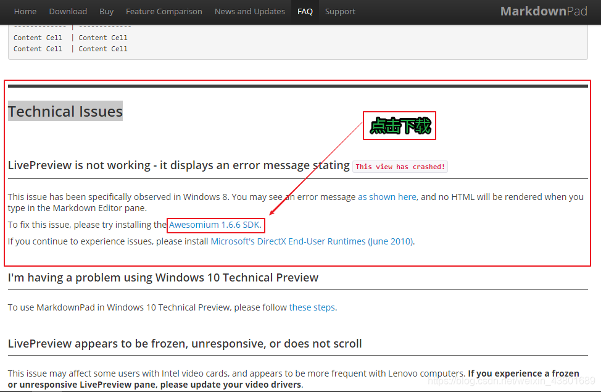This screenshot has height=392, width=601.
Task: Click the 点击下载 annotation box
Action: 399,125
